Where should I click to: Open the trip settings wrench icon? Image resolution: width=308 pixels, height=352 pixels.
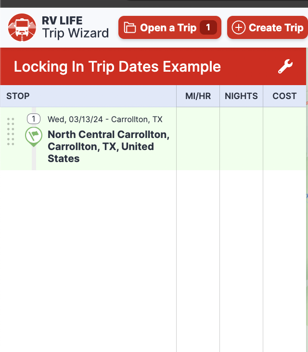tap(285, 66)
